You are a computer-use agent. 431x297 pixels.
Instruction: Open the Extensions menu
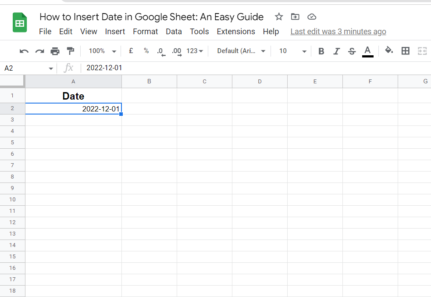click(x=236, y=32)
